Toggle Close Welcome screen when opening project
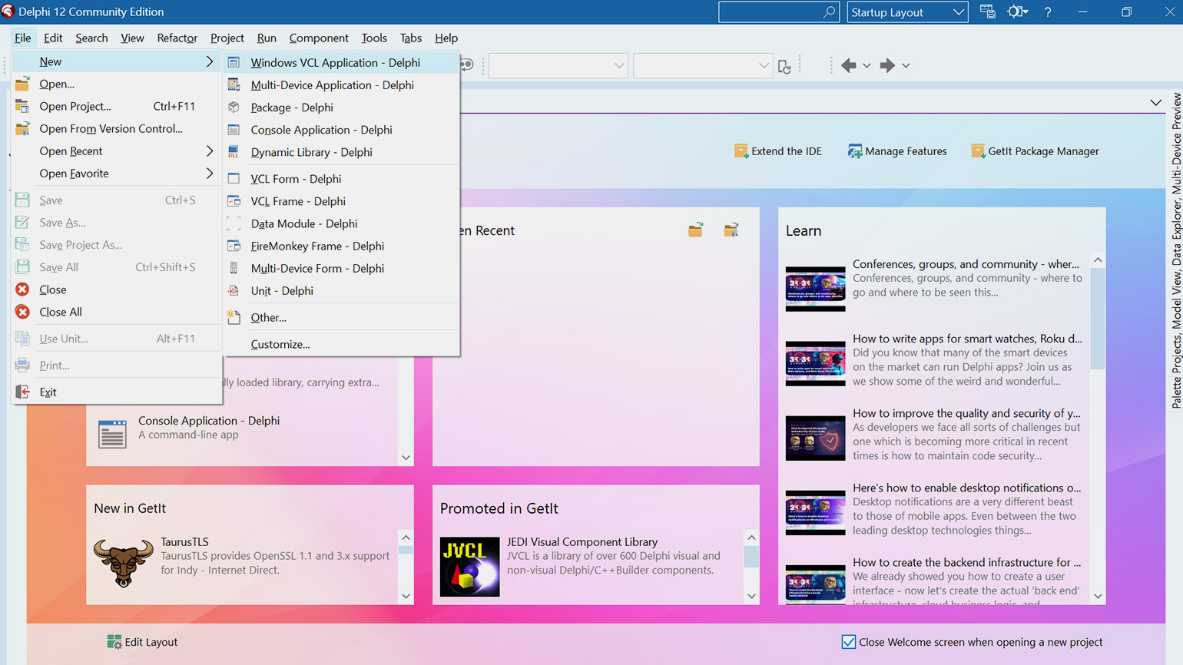 coord(849,642)
